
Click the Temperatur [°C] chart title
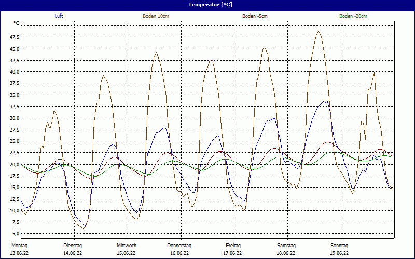click(x=210, y=5)
